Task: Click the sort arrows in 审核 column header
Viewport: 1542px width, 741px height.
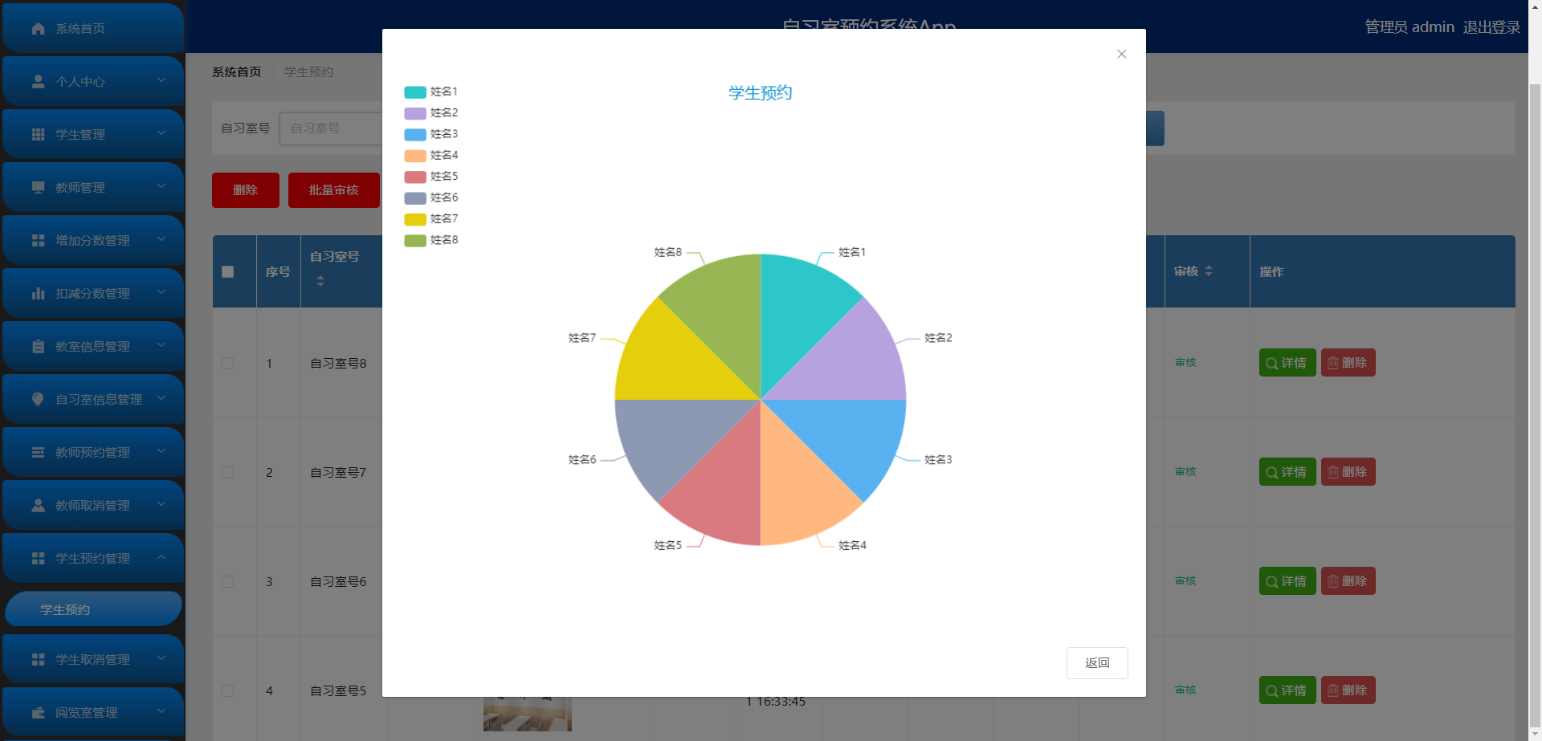Action: point(1209,271)
